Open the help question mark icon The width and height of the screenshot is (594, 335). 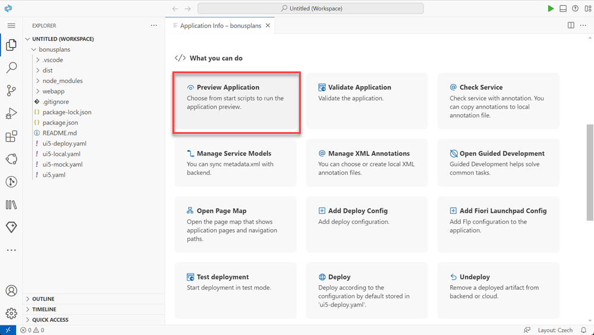(575, 8)
